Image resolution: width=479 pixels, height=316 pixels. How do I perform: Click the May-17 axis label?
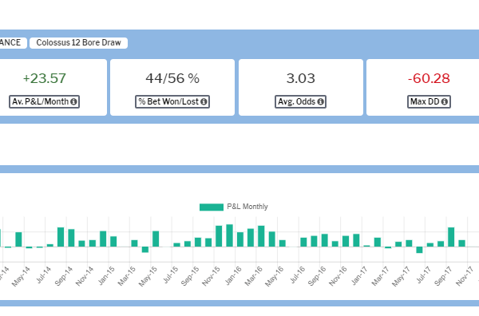[x=401, y=276]
